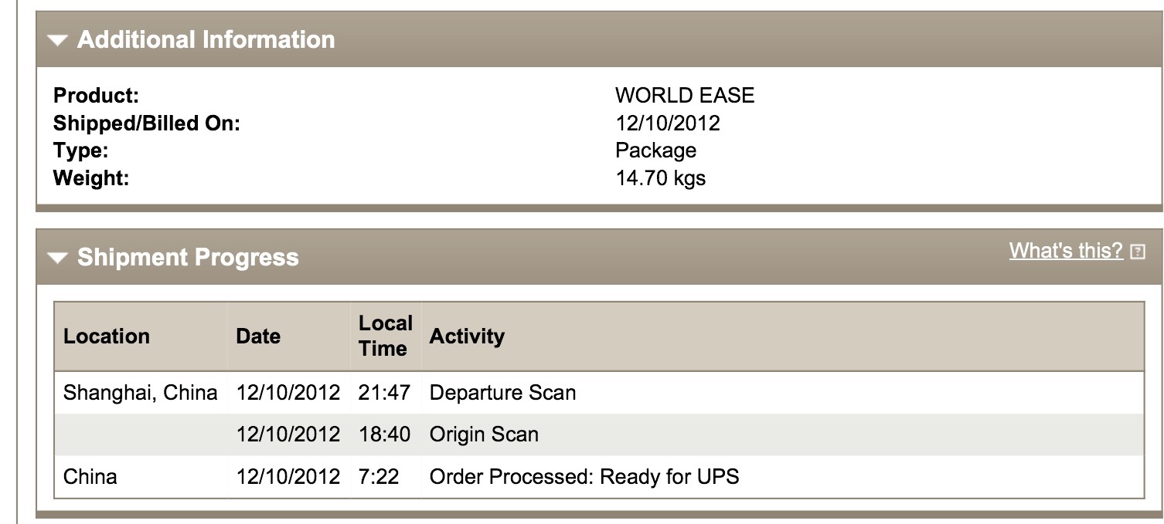Click the 21:47 local time cell
The width and height of the screenshot is (1164, 524).
[x=384, y=393]
